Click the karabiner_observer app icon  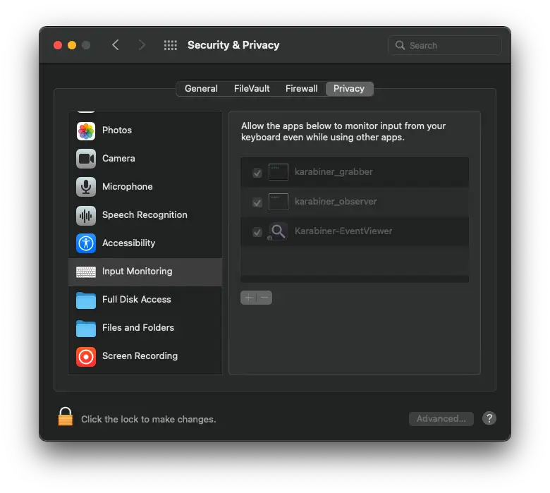[x=278, y=202]
